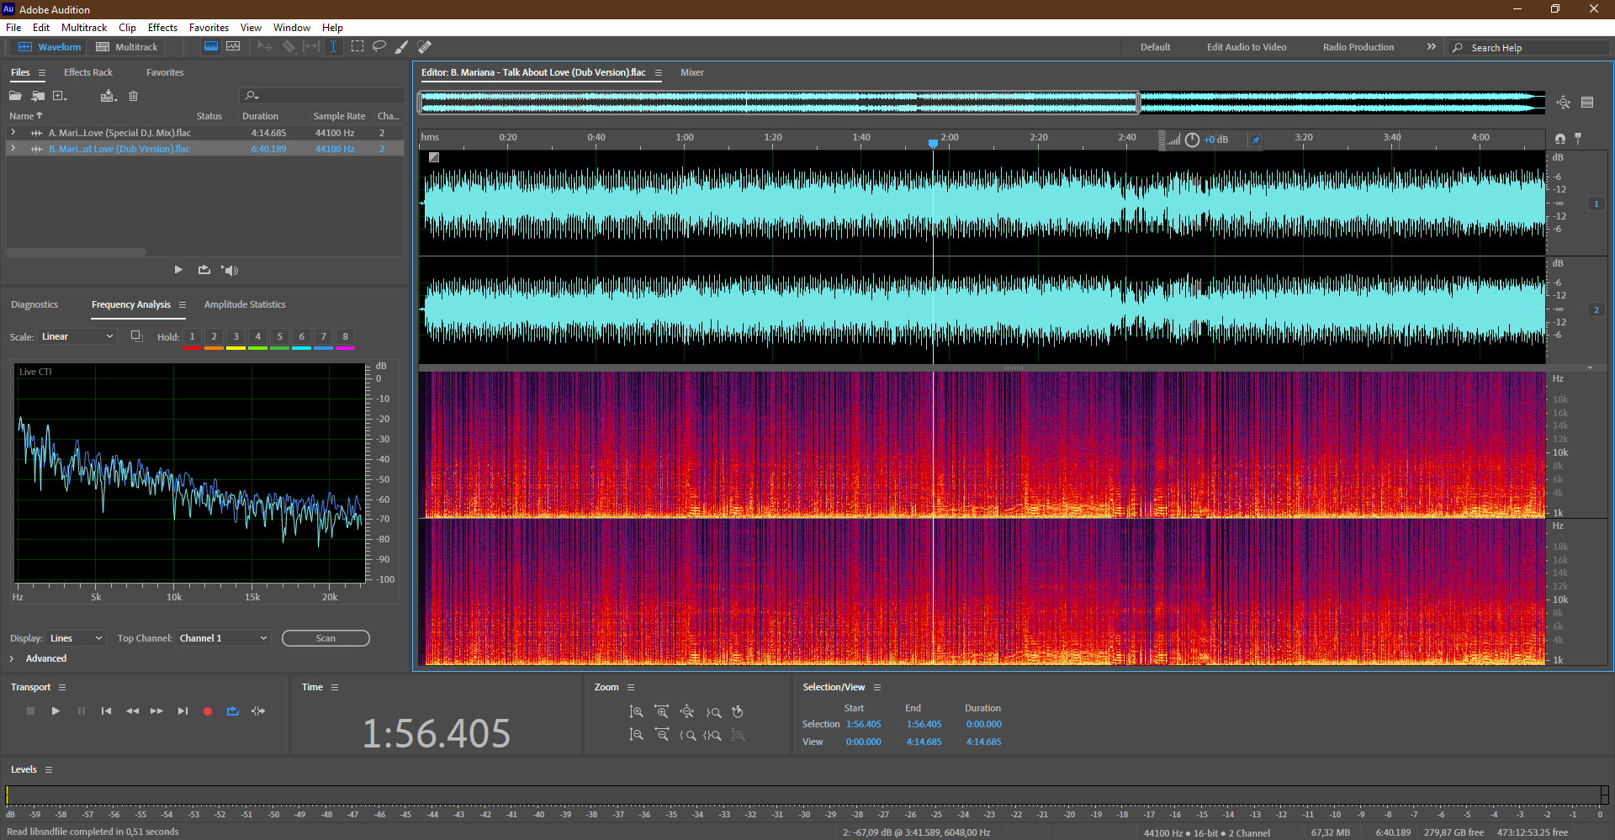Viewport: 1615px width, 840px height.
Task: Toggle Spectral Pitch Display button
Action: click(x=233, y=47)
